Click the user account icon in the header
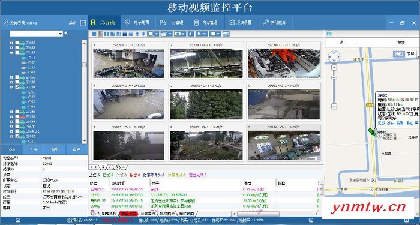 click(6, 23)
